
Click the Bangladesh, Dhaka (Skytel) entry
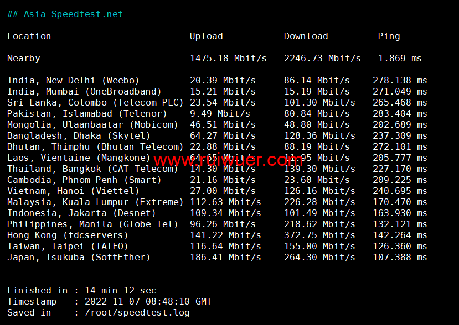pos(79,136)
